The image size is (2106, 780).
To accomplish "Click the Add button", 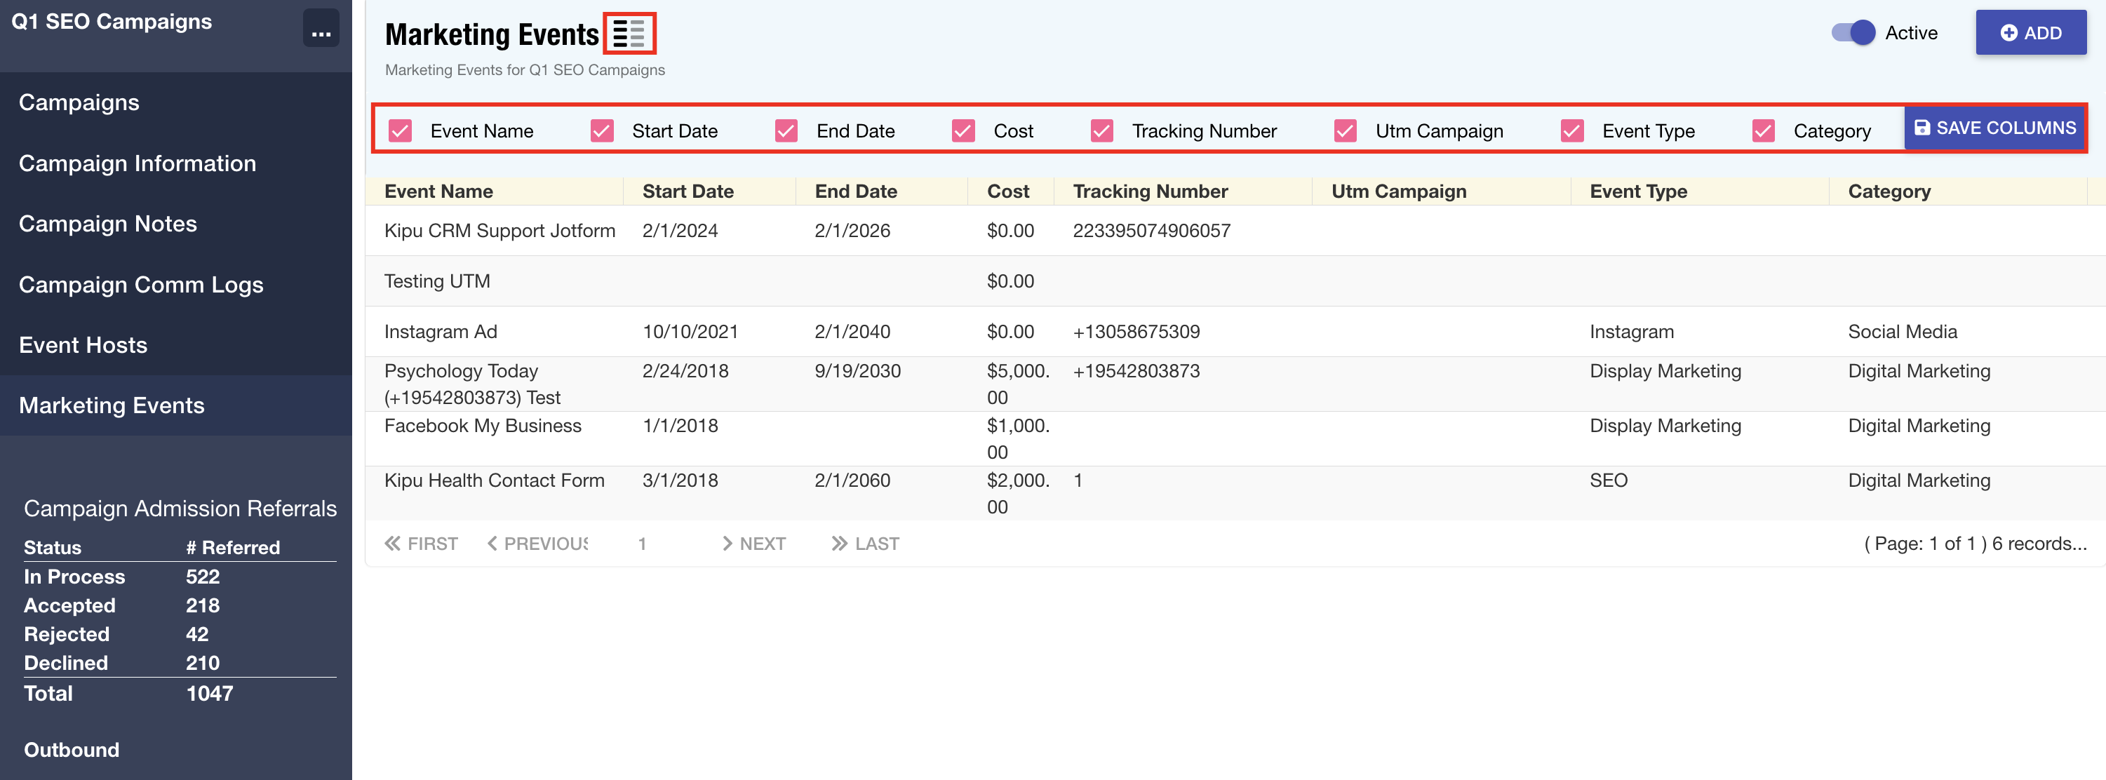I will tap(2030, 33).
